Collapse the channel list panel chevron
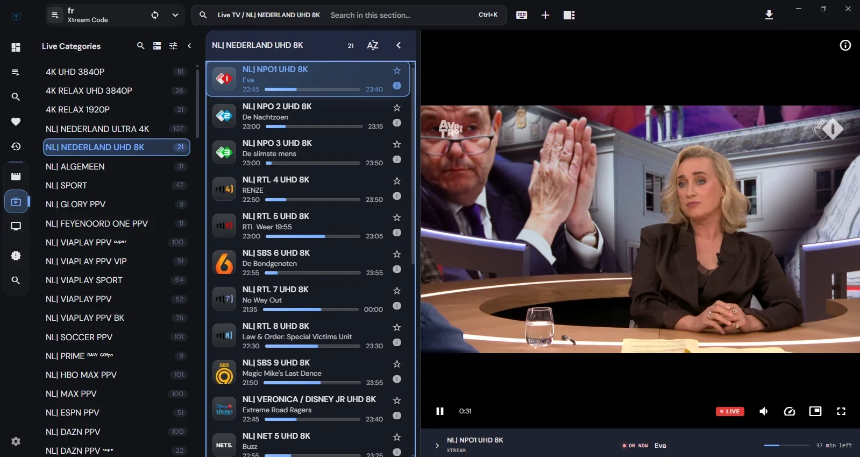Screen dimensions: 860x457 coord(399,45)
